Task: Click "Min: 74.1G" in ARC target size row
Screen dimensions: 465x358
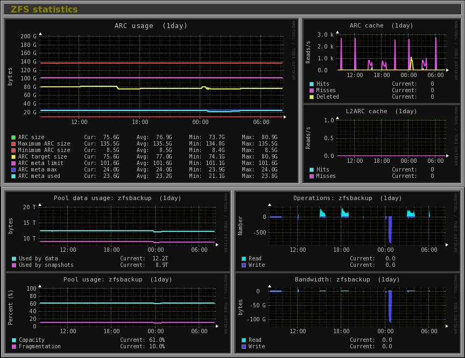Action: 207,157
